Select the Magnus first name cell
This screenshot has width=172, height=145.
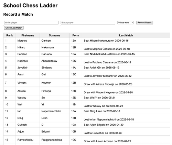tap(28, 41)
